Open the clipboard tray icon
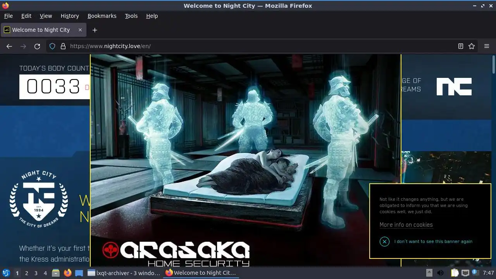496x279 pixels. [x=455, y=273]
